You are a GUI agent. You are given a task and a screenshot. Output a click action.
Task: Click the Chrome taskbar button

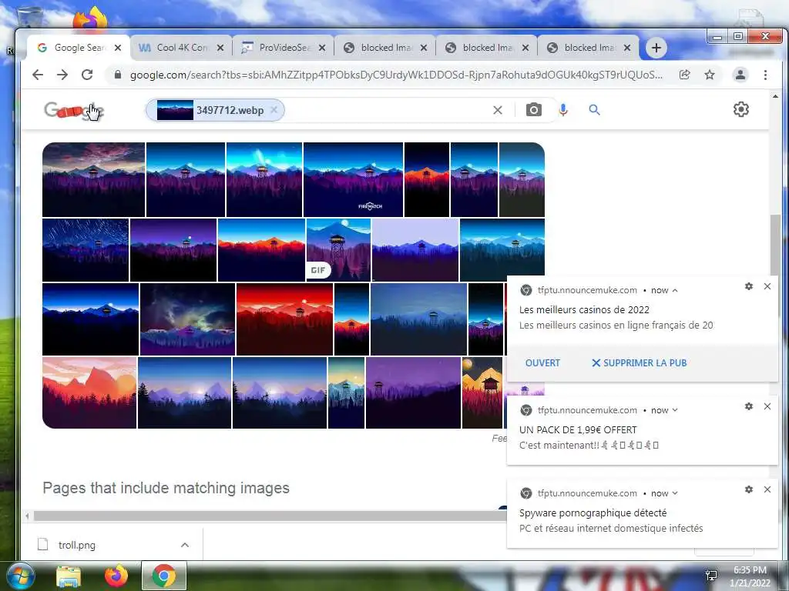click(164, 576)
